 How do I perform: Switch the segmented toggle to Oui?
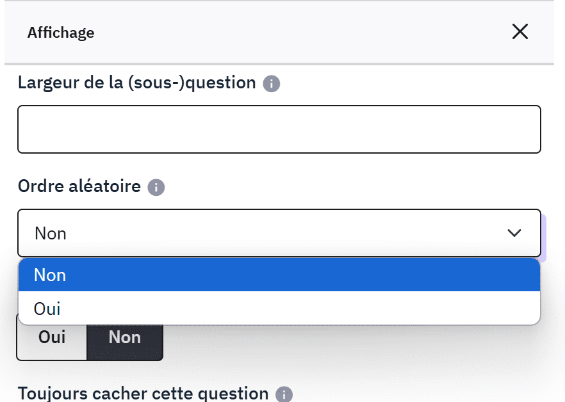(x=52, y=337)
